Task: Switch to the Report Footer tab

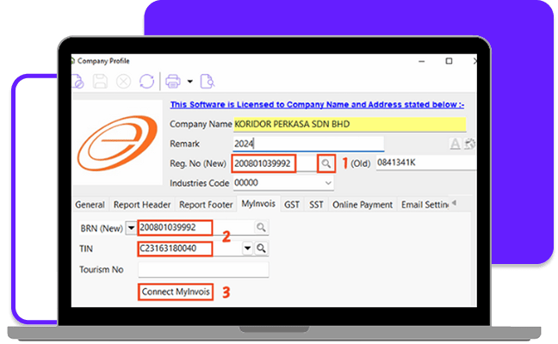Action: pos(206,205)
